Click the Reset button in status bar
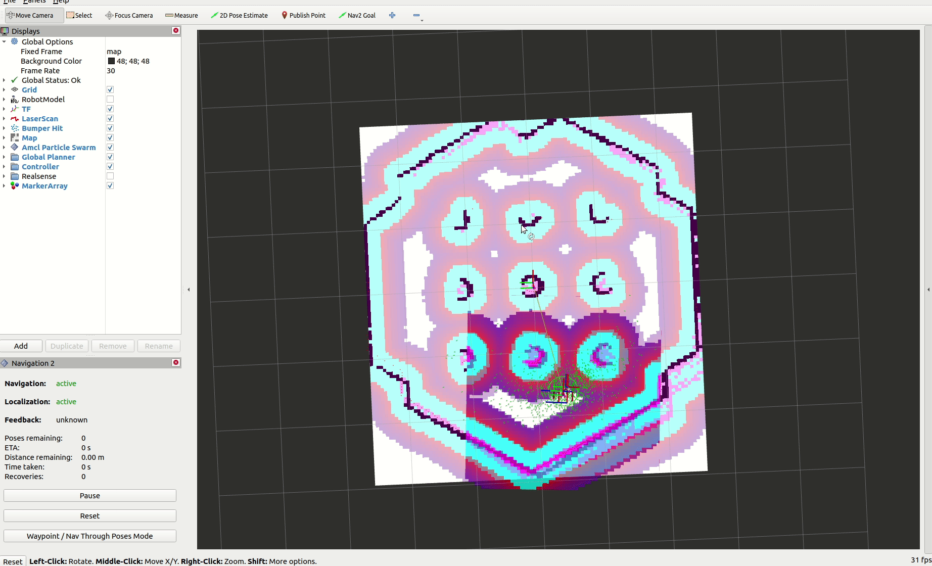This screenshot has height=566, width=932. (x=13, y=561)
